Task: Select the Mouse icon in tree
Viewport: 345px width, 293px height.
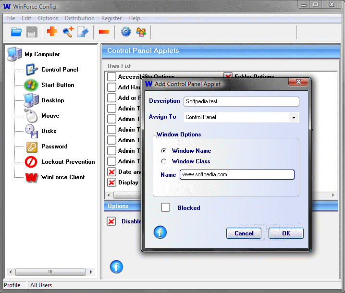Action: click(31, 116)
